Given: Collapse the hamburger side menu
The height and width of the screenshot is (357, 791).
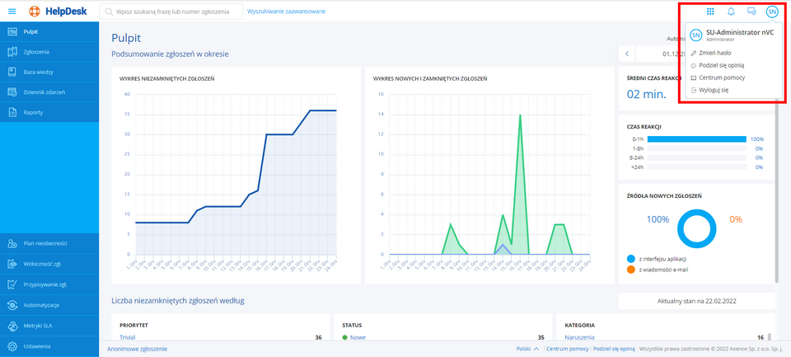Looking at the screenshot, I should click(x=12, y=12).
